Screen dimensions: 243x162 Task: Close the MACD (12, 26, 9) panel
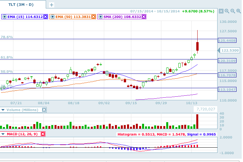click(x=43, y=134)
